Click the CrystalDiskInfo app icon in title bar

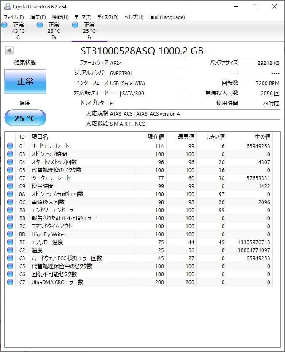click(x=8, y=6)
